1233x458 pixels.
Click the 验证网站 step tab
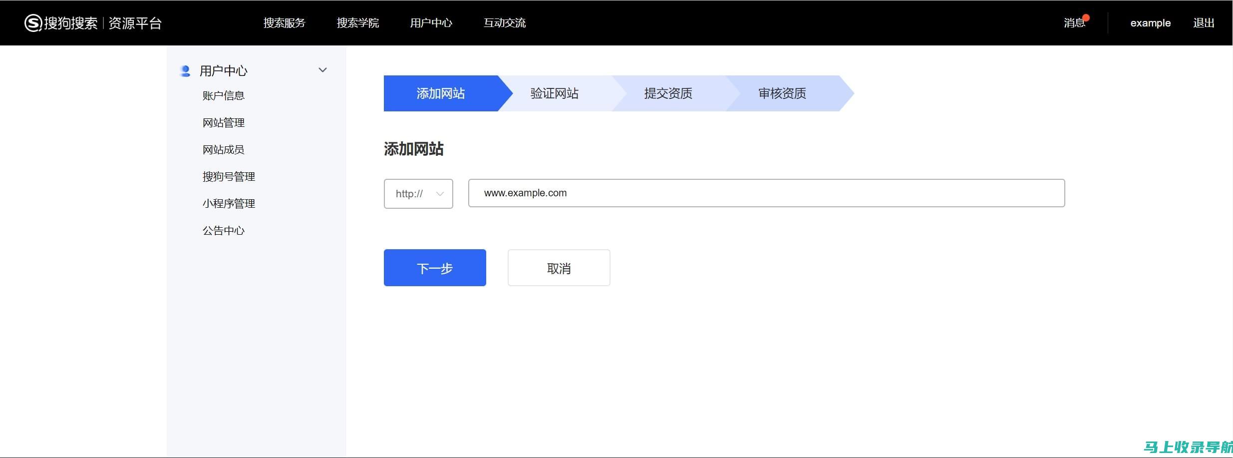click(x=555, y=93)
